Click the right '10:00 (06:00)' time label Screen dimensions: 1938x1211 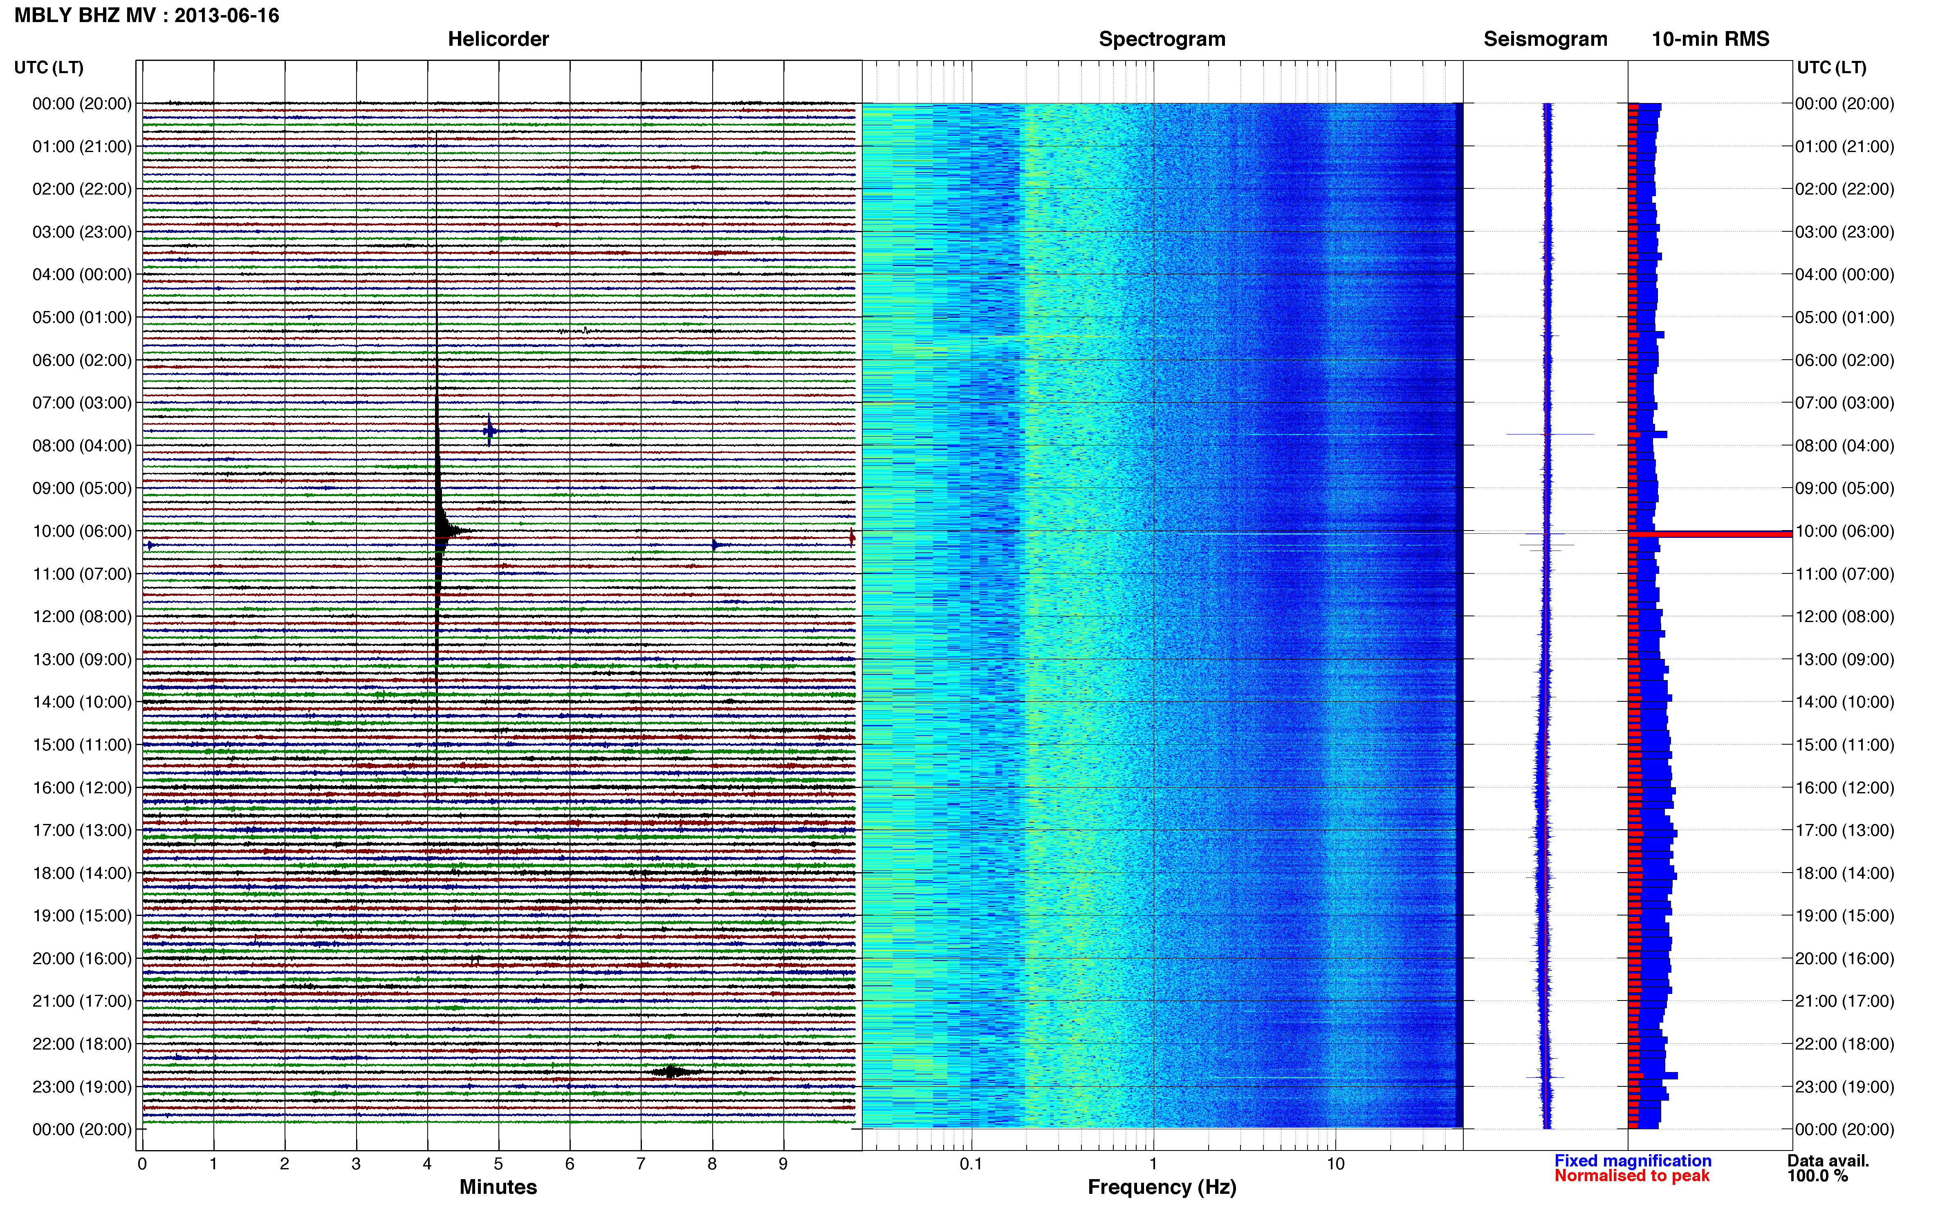pos(1844,531)
